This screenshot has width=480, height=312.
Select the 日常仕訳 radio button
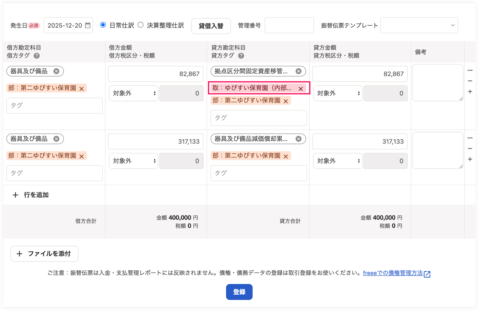point(103,25)
